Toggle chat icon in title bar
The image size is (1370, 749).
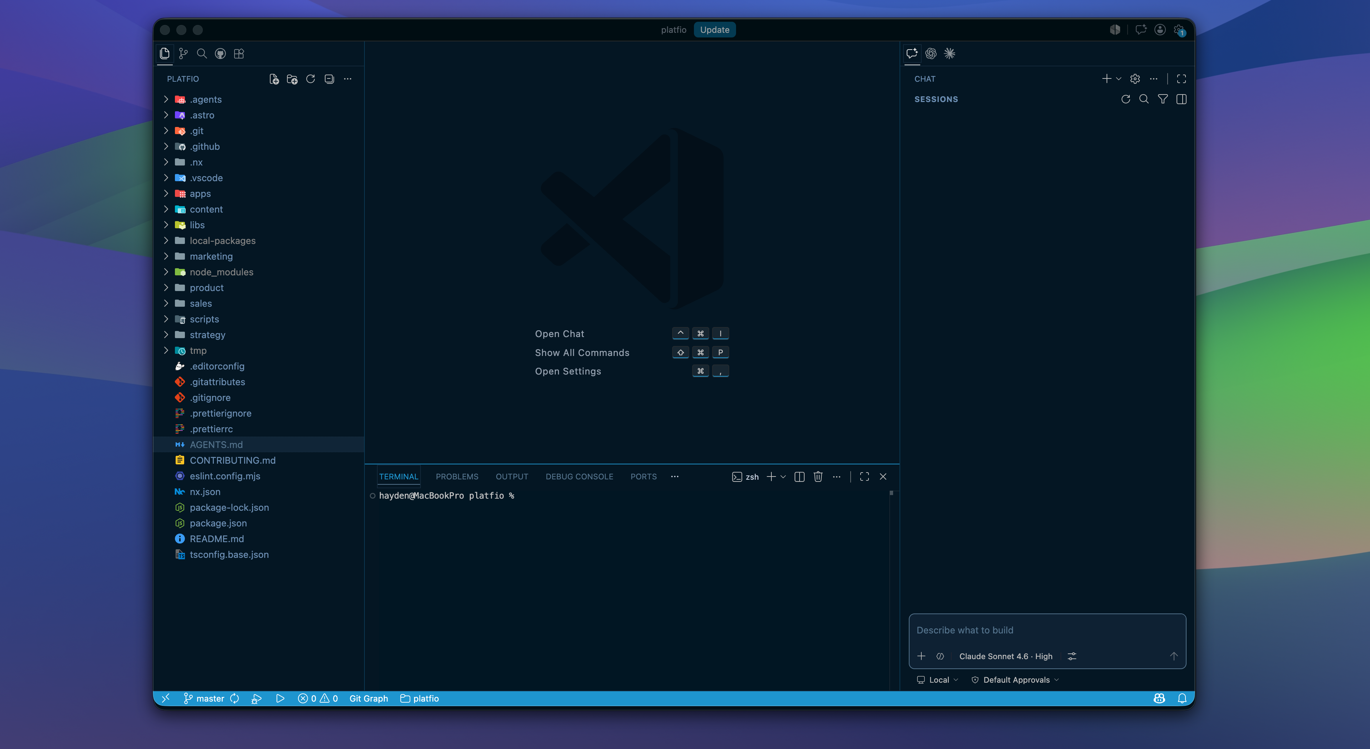tap(1140, 30)
